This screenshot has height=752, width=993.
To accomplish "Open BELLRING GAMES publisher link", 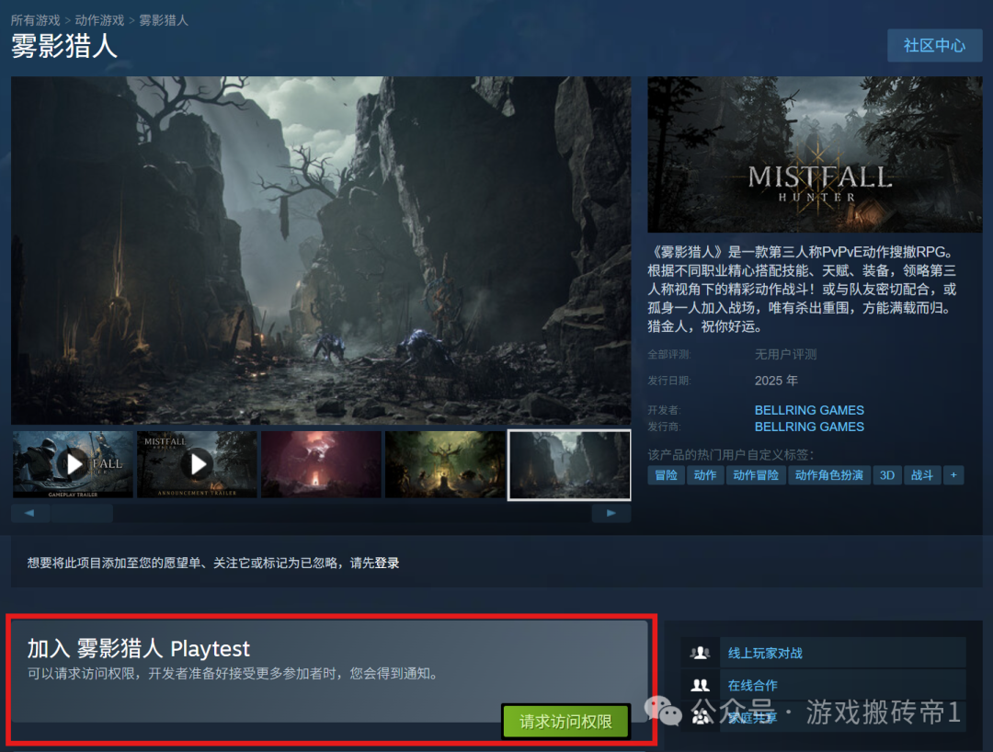I will [x=809, y=427].
